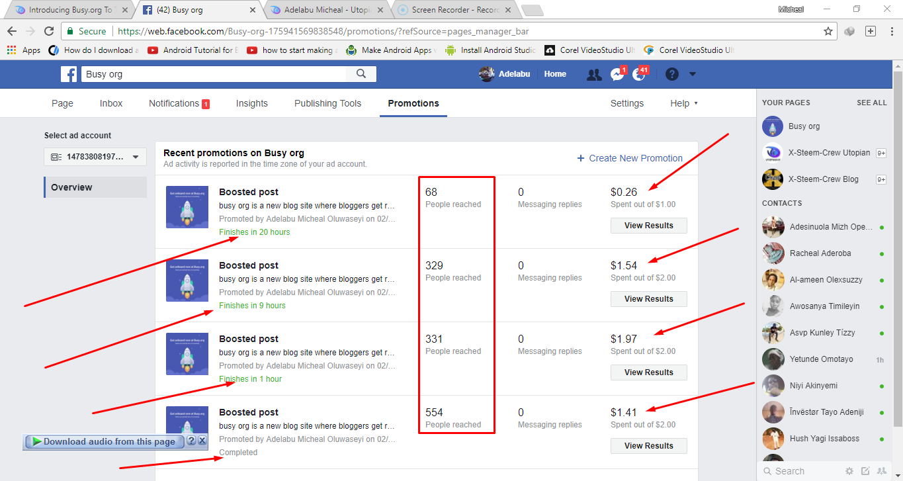Open the Android Tutorial YouTube bookmark
The width and height of the screenshot is (903, 481).
point(193,50)
